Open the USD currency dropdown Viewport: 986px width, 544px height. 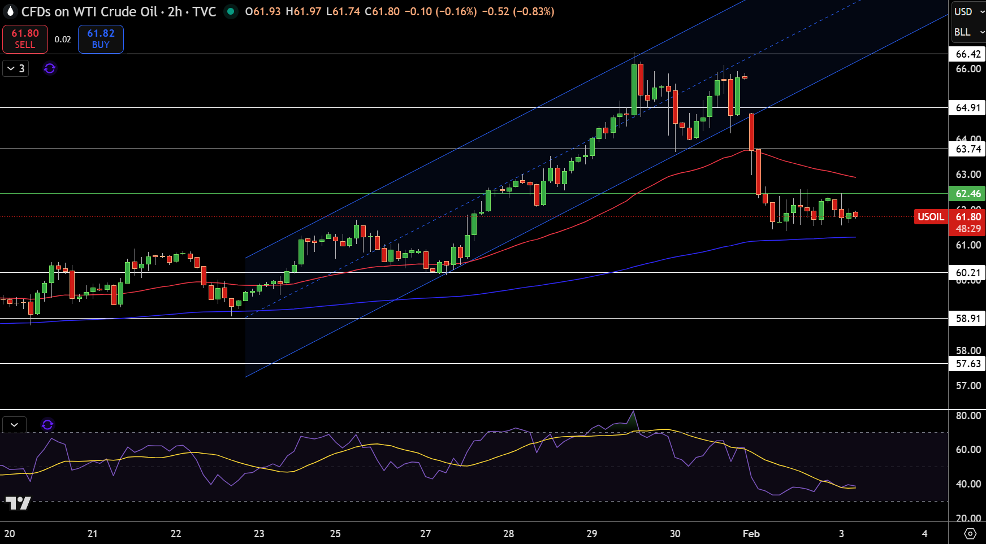pos(967,12)
